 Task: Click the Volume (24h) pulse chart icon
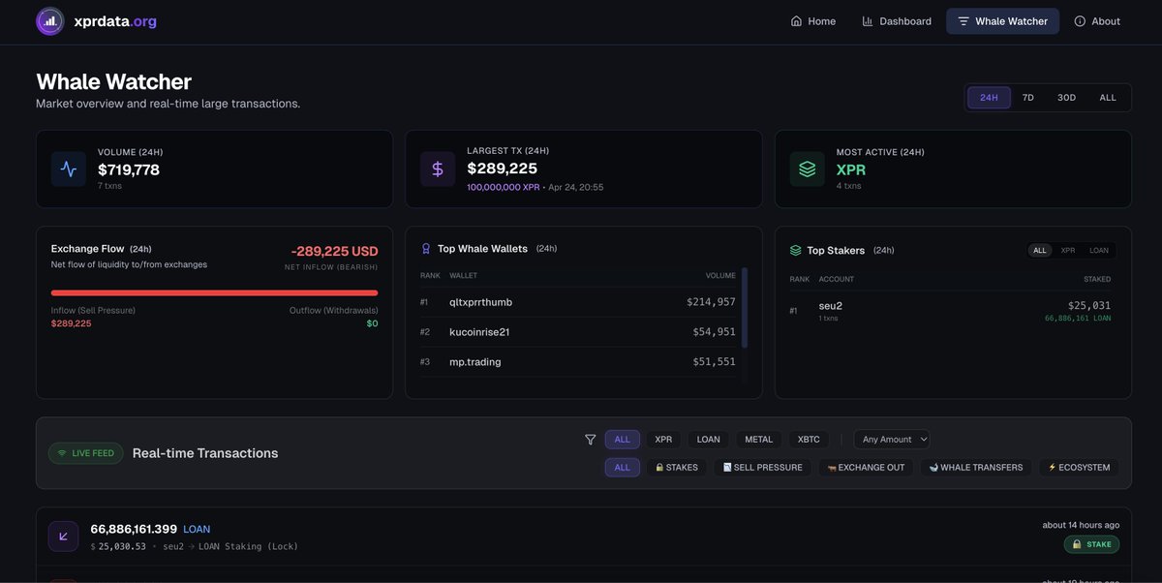point(69,169)
